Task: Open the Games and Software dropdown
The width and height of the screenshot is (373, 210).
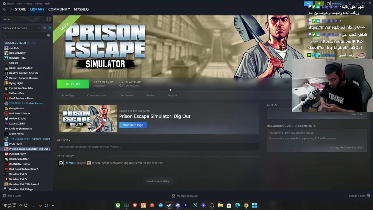Action: click(21, 28)
